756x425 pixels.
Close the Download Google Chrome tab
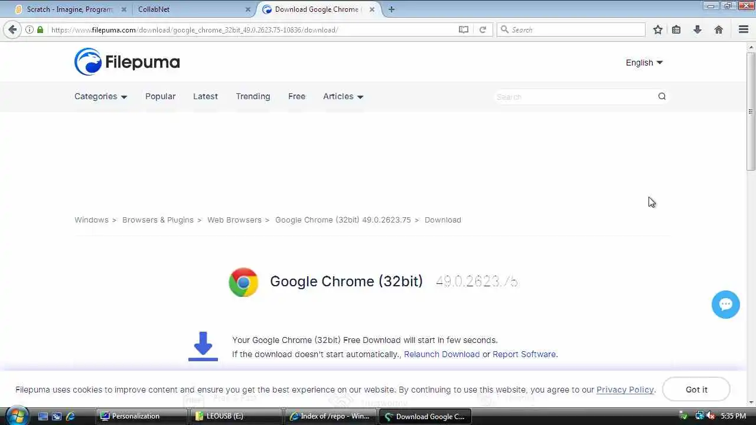(372, 9)
